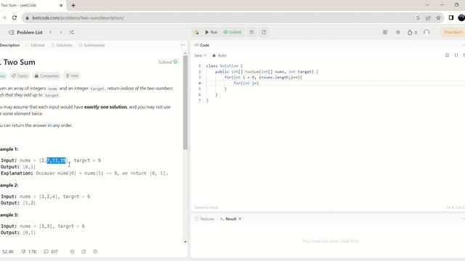465x261 pixels.
Task: Go to the next problem arrow
Action: [61, 32]
